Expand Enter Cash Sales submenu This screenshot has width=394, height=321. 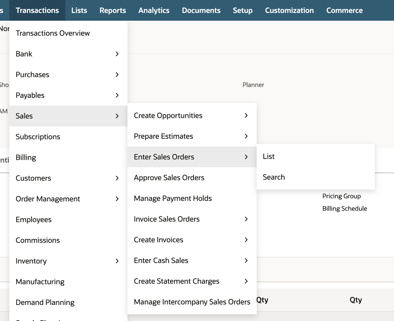(192, 260)
